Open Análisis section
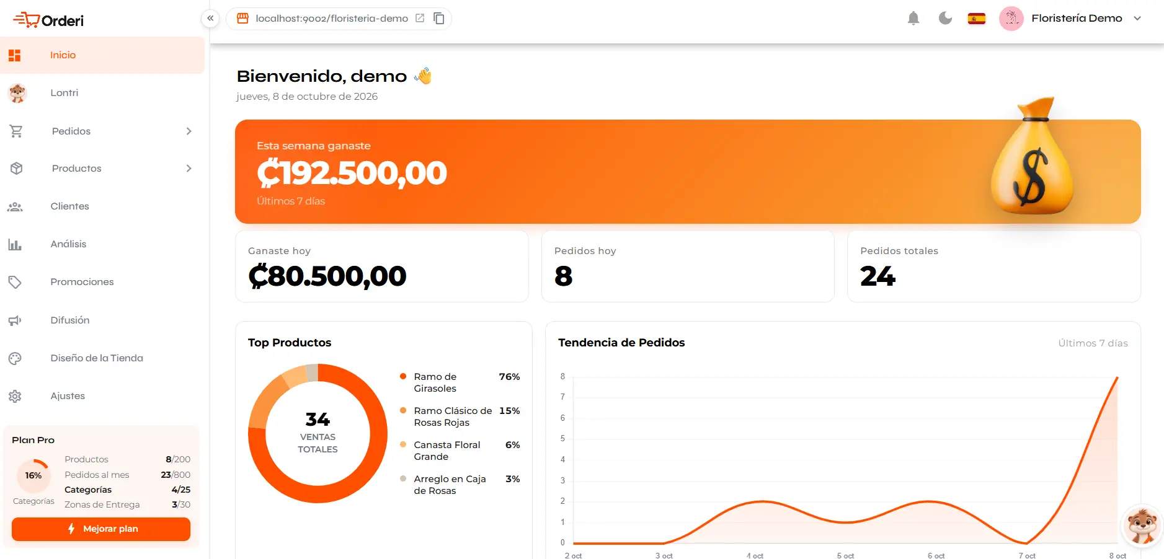Image resolution: width=1164 pixels, height=559 pixels. tap(102, 244)
